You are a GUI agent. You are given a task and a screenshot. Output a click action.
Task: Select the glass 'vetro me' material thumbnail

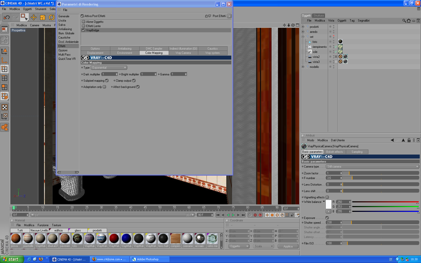tap(212, 240)
